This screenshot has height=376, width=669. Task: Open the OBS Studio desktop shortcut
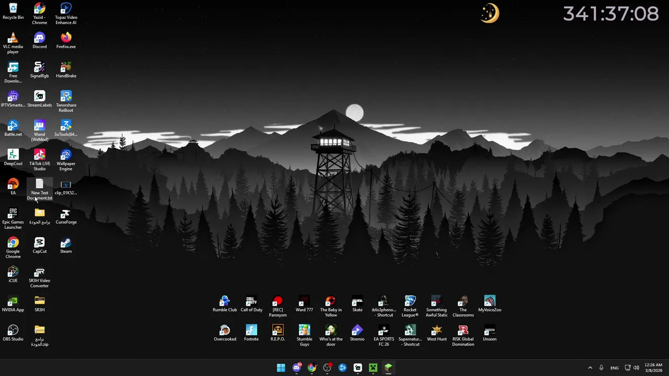pyautogui.click(x=13, y=333)
